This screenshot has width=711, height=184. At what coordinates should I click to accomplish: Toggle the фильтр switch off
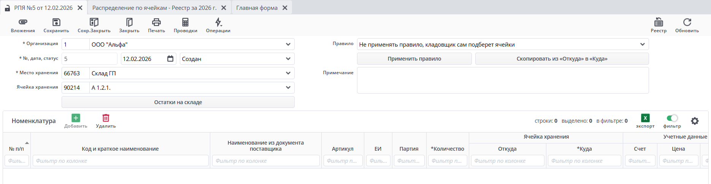tap(672, 118)
